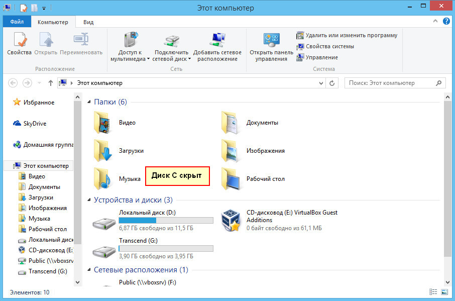
Task: Open Quick Access Toolbar customize dropdown
Action: point(44,9)
